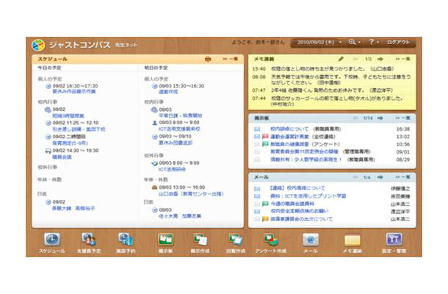The image size is (448, 294).
Task: Click magnifier zoom icon in header
Action: tap(352, 42)
